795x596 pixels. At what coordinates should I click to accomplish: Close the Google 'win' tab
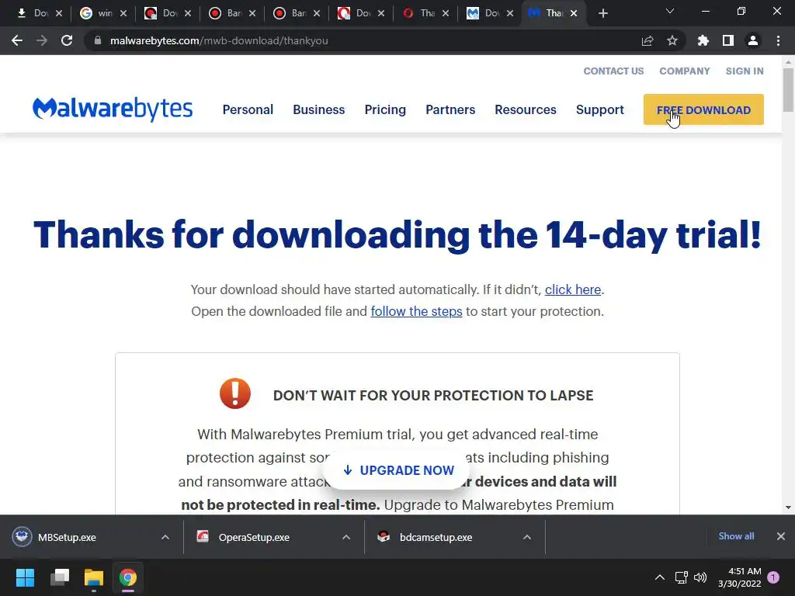123,13
